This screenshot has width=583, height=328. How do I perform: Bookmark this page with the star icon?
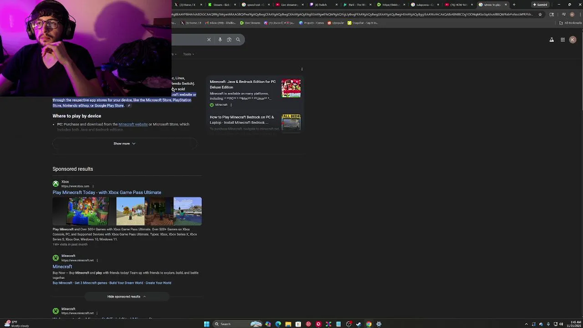point(540,15)
